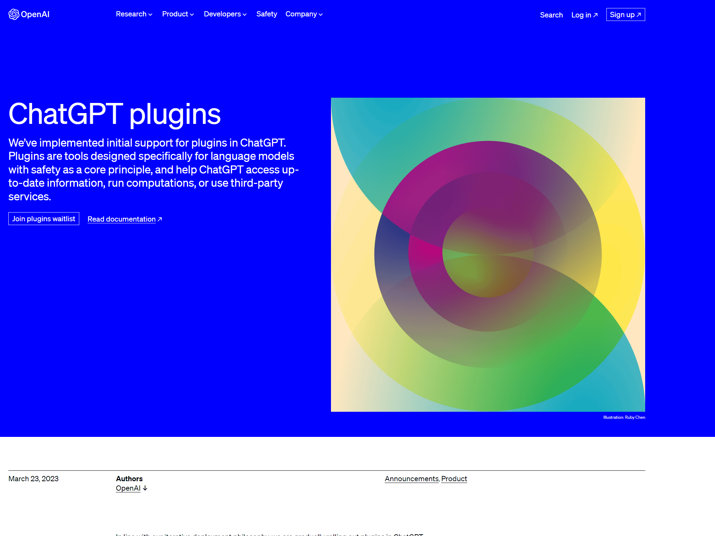Viewport: 715px width, 536px height.
Task: Click the Sign up button
Action: tap(626, 15)
